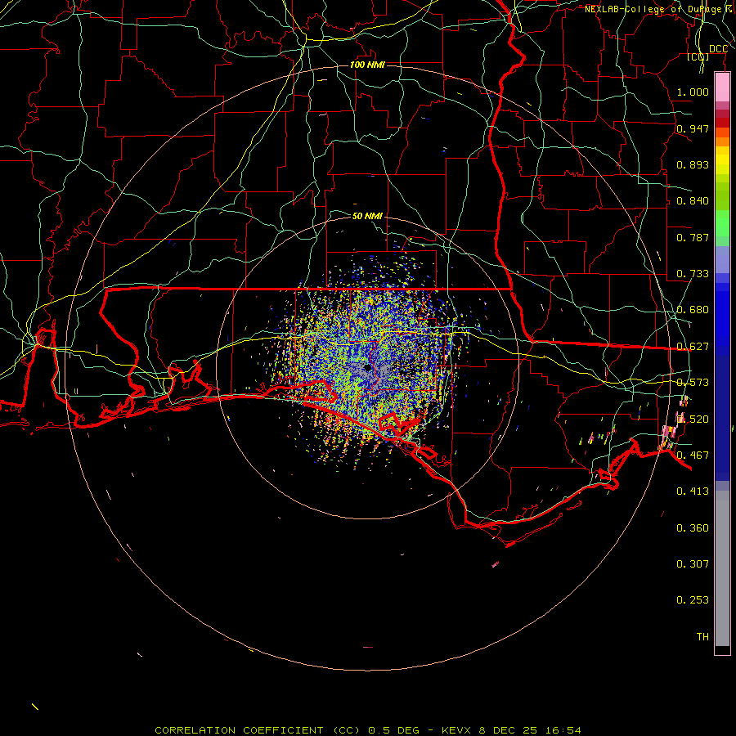Viewport: 736px width, 736px height.
Task: Click the KEVX station identifier in the caption
Action: click(x=458, y=730)
